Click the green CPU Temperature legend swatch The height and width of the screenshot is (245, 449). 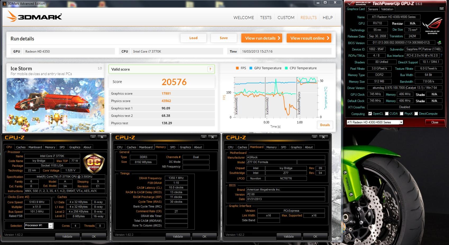pos(286,68)
